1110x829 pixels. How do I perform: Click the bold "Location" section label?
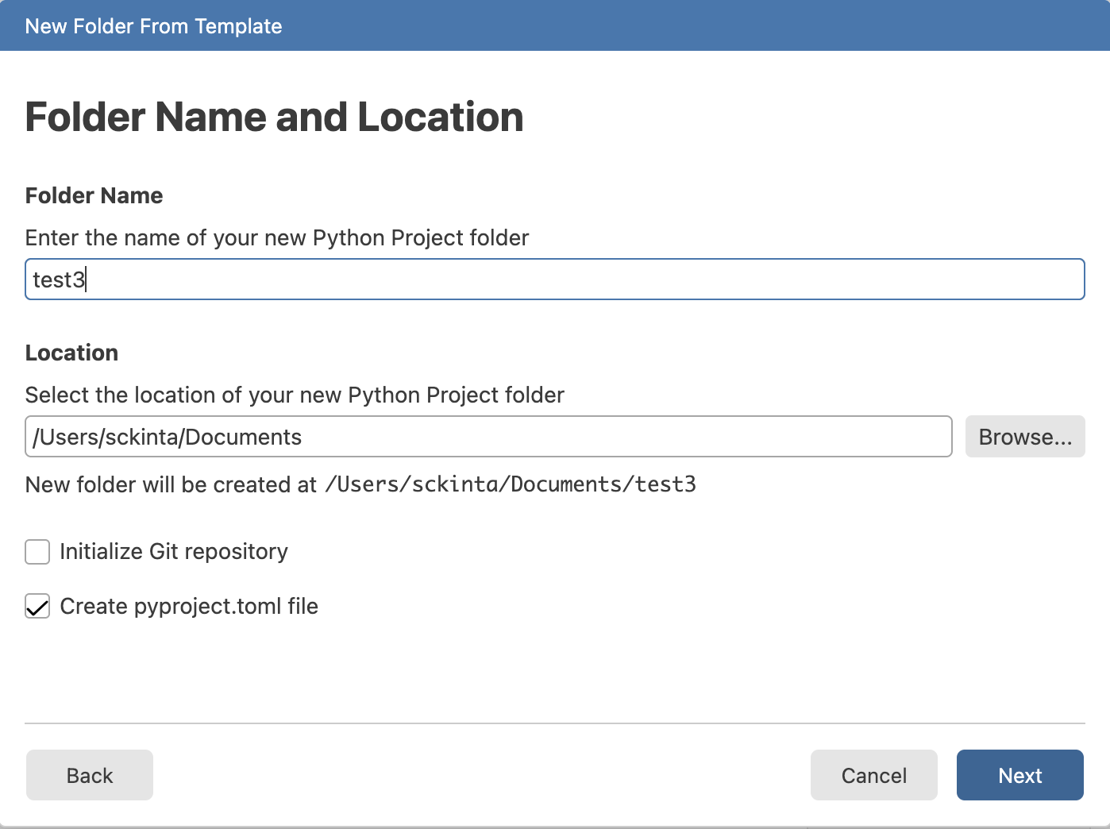[x=71, y=353]
